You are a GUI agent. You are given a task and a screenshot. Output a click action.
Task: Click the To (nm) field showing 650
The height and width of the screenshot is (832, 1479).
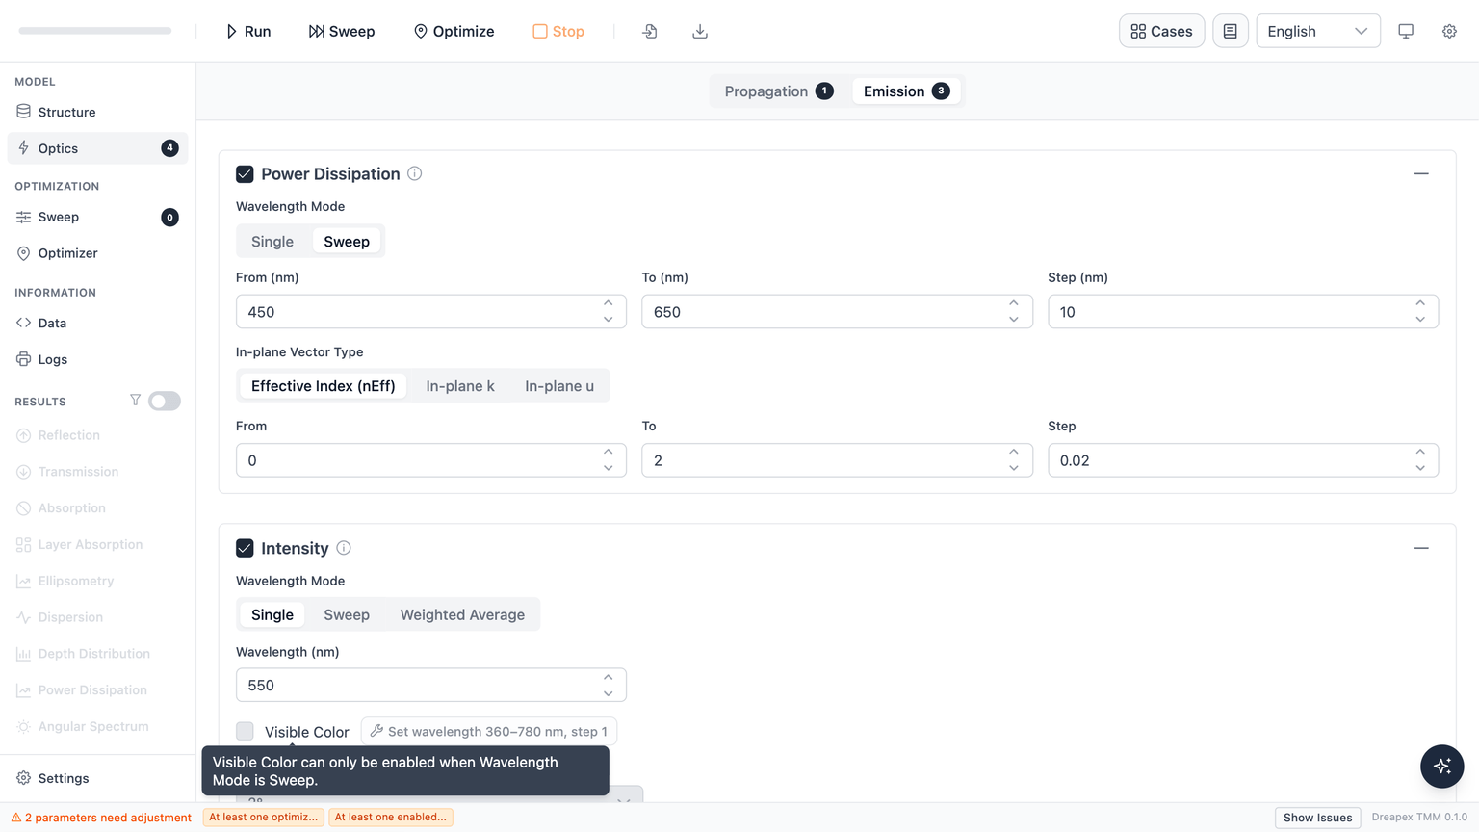point(837,312)
